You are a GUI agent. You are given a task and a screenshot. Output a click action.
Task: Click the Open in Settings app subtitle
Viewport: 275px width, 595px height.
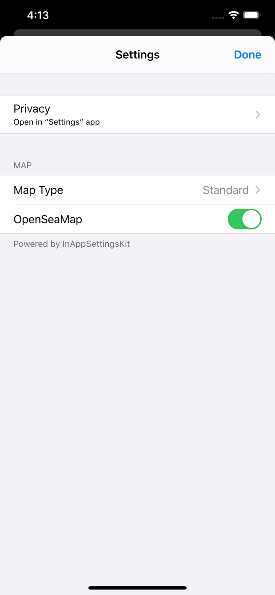[56, 122]
